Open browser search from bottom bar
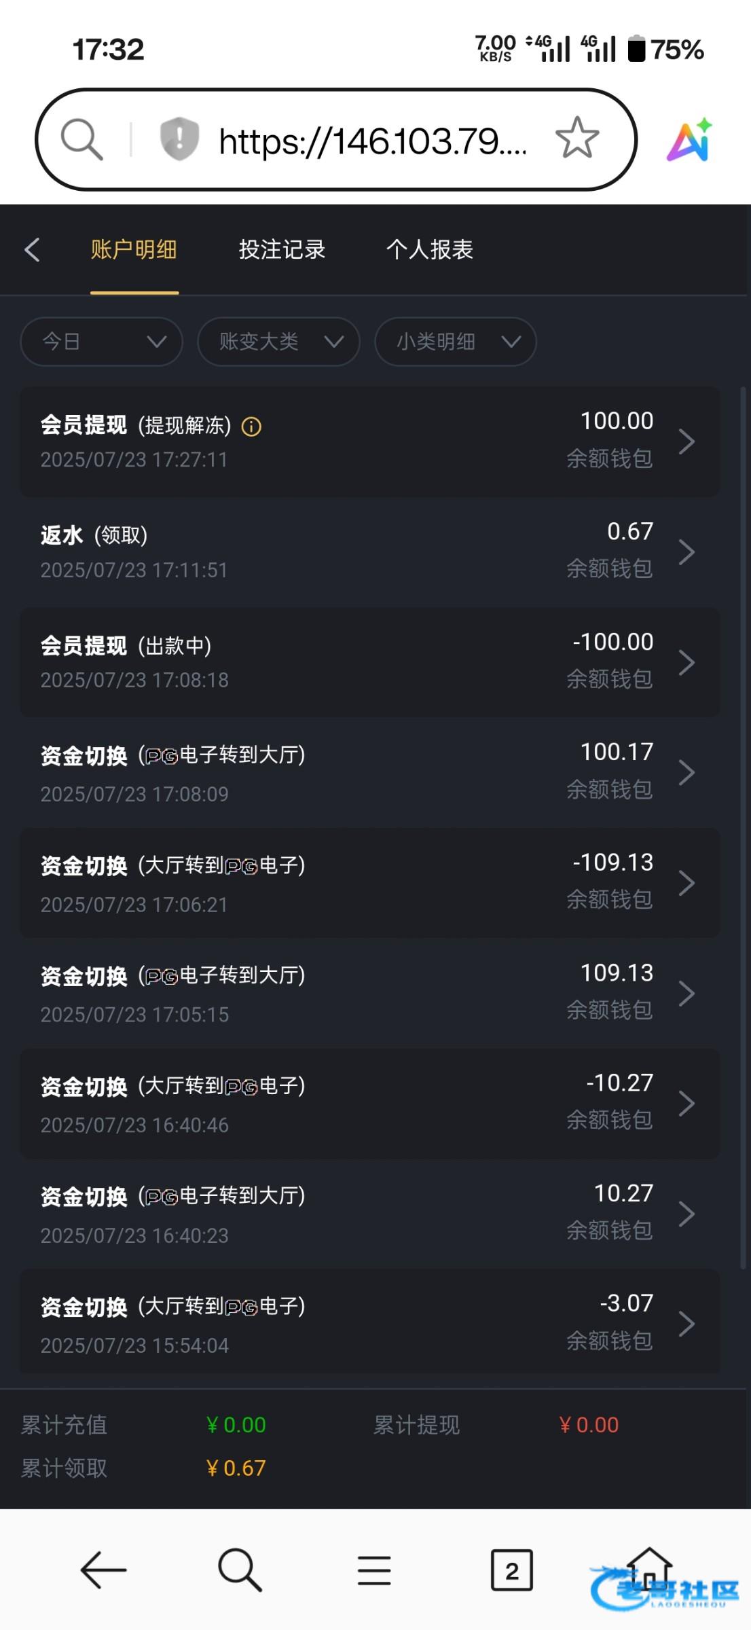The width and height of the screenshot is (751, 1630). pyautogui.click(x=239, y=1570)
